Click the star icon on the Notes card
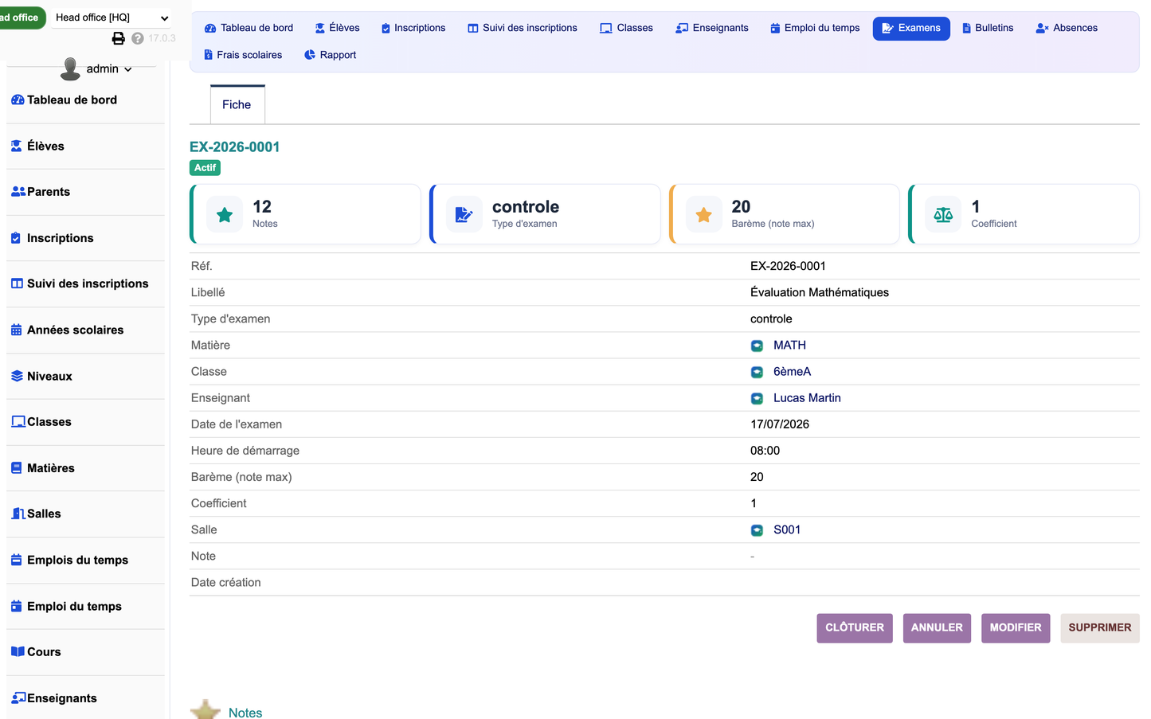The height and width of the screenshot is (719, 1151). tap(225, 214)
